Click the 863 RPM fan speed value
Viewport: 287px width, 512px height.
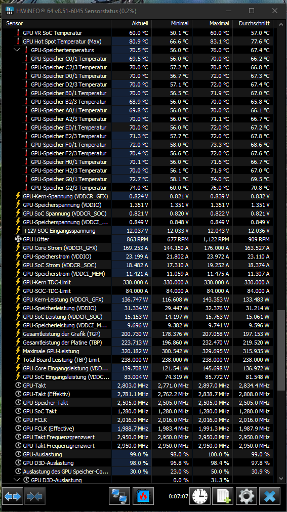tap(137, 239)
